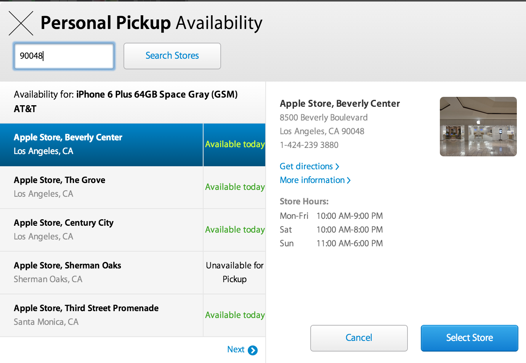The height and width of the screenshot is (363, 526).
Task: Open the More information link
Action: [315, 180]
